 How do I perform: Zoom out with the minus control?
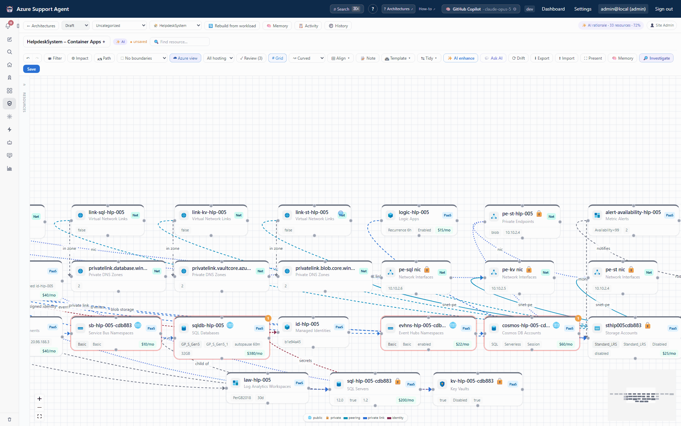pyautogui.click(x=39, y=408)
